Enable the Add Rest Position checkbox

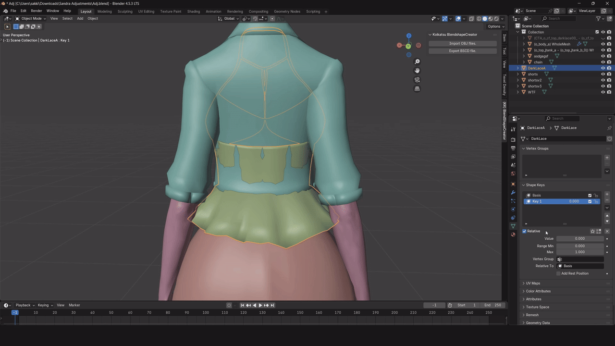click(558, 273)
